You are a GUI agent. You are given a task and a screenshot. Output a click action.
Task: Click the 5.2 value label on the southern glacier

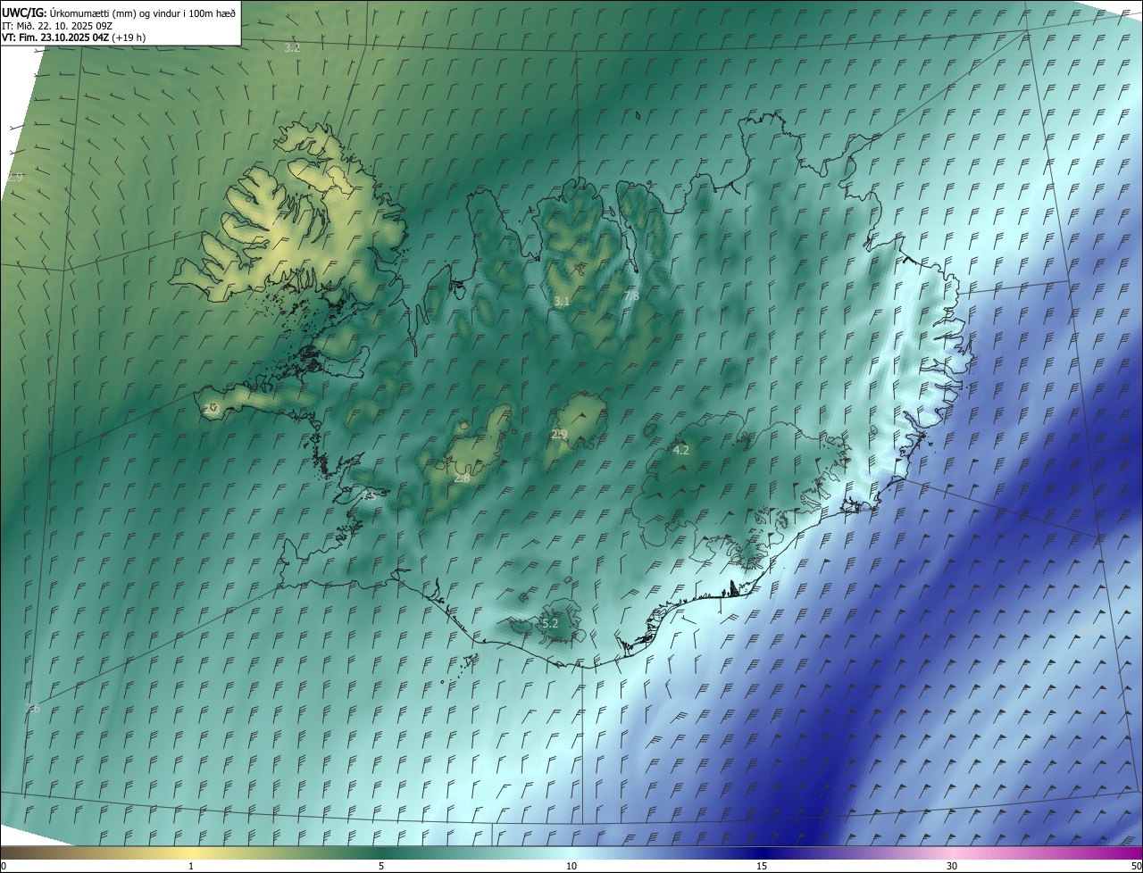pos(550,623)
